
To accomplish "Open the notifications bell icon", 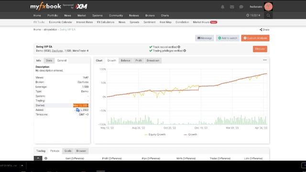I will tap(222, 7).
